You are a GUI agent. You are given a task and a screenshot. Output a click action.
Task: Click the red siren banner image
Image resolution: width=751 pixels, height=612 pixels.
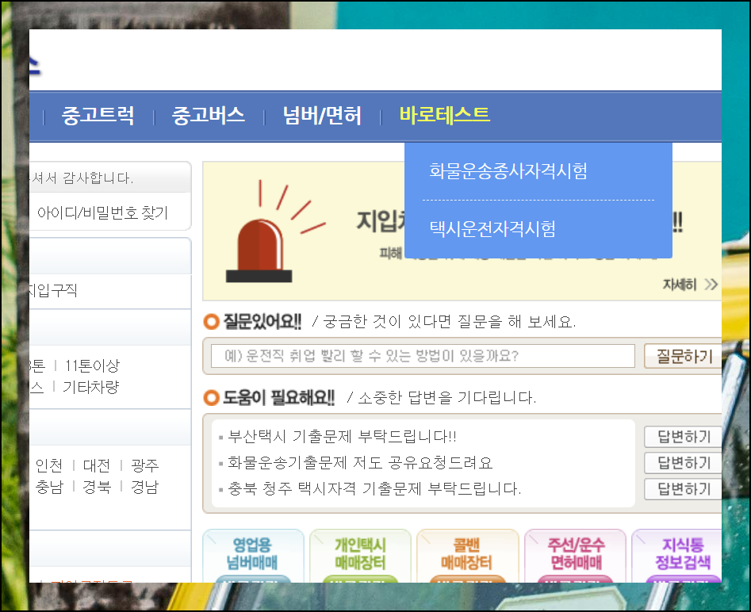[276, 231]
